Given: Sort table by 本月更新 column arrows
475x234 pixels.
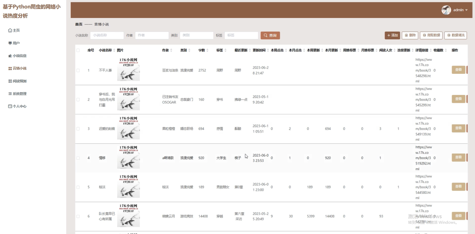Looking at the screenshot, I should tap(340, 50).
